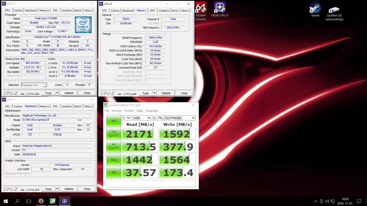Click the Windows Start button
Viewport: 367px width, 206px height.
pos(6,201)
